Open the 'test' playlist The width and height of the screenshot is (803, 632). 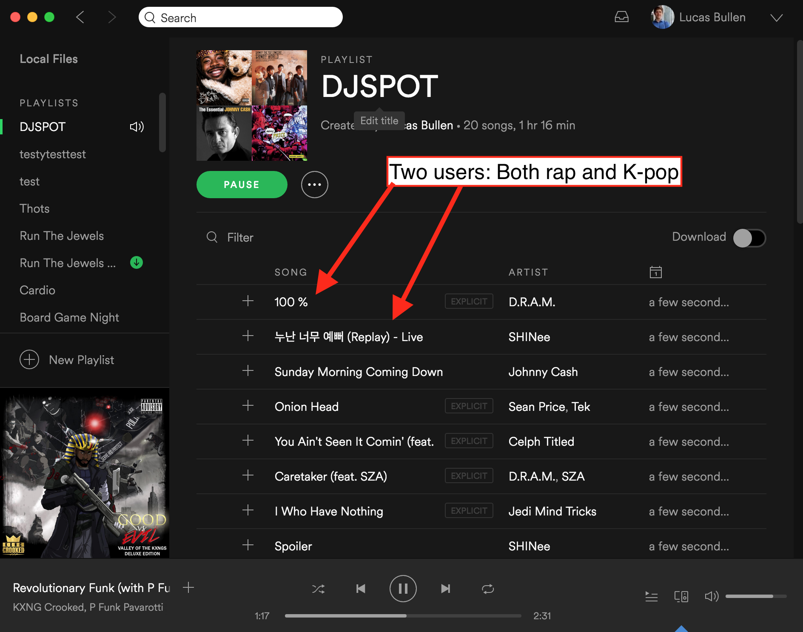pos(29,181)
